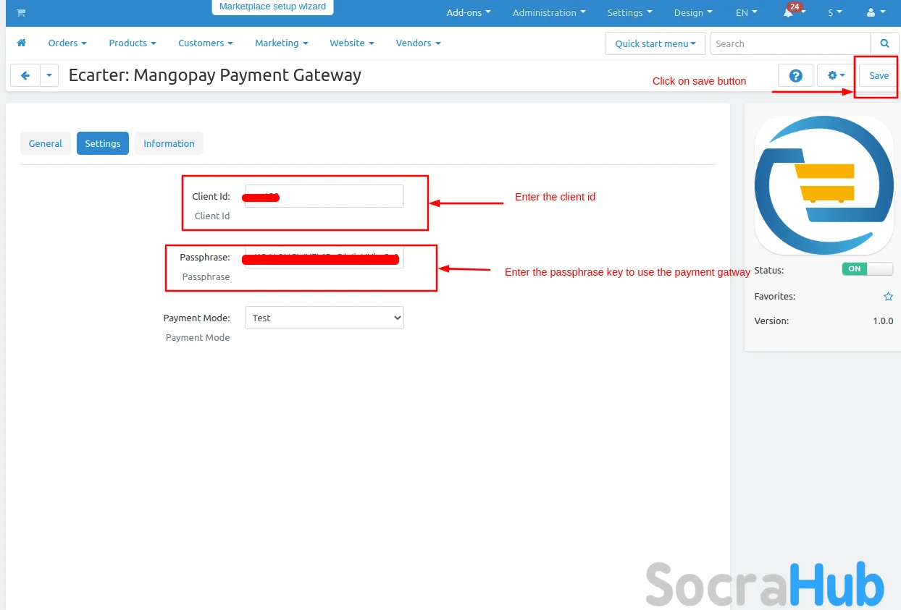Image resolution: width=901 pixels, height=610 pixels.
Task: Open the Orders menu
Action: 67,43
